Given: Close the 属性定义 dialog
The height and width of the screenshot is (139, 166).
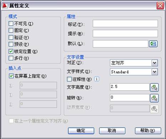Looking at the screenshot, I should pos(160,6).
